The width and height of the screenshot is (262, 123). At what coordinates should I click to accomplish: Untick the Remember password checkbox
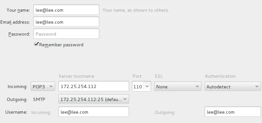(36, 44)
